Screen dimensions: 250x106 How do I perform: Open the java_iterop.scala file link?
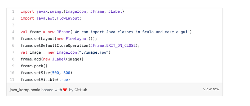25,90
